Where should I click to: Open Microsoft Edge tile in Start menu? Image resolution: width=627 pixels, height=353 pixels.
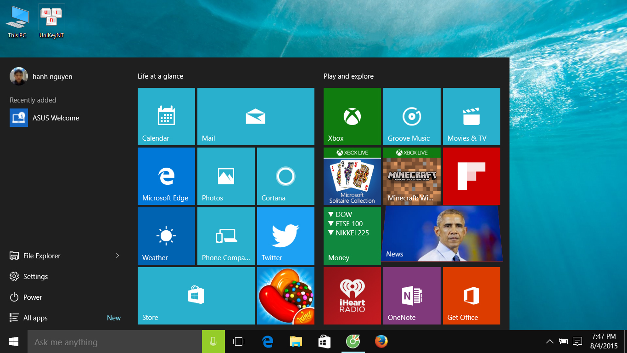[166, 176]
